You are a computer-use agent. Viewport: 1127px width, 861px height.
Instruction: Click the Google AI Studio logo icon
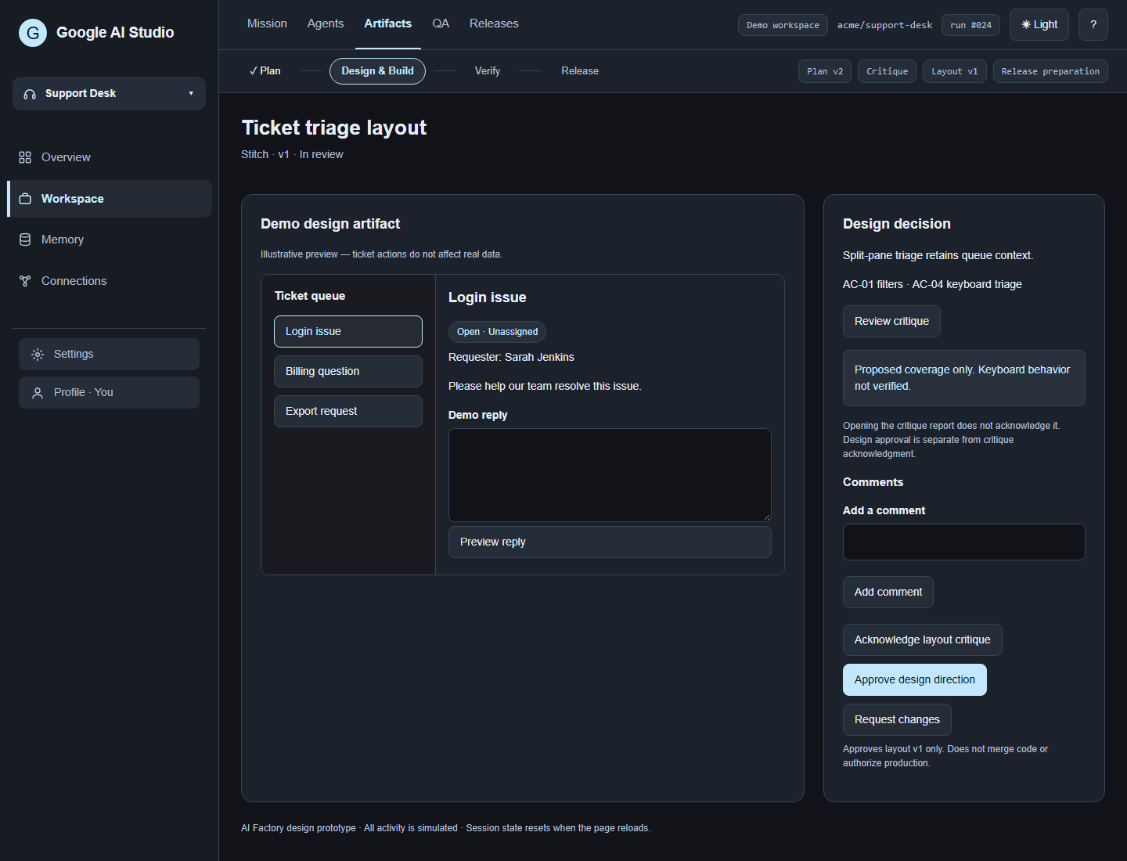(x=33, y=33)
